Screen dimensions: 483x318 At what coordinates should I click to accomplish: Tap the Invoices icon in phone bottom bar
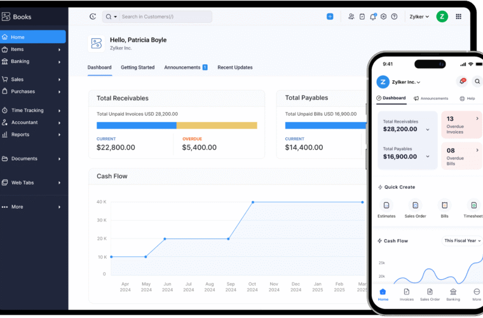click(x=407, y=292)
